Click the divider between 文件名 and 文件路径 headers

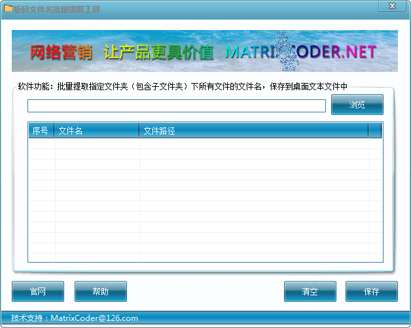click(x=139, y=131)
